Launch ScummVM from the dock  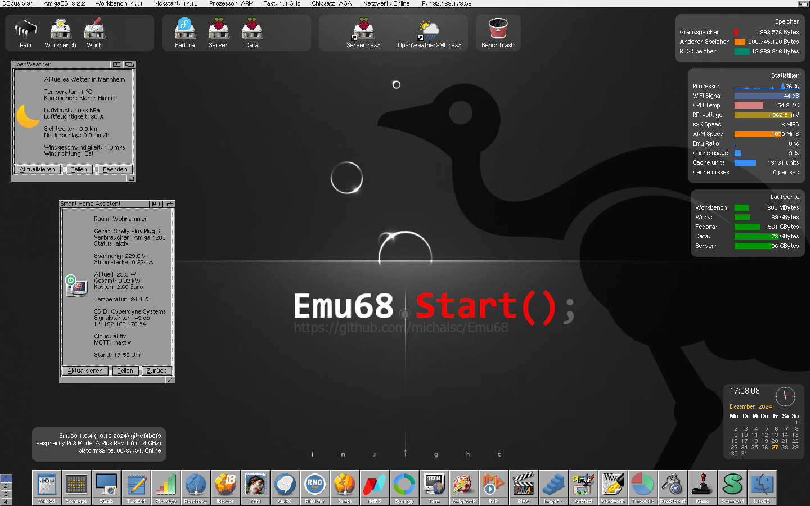(732, 487)
